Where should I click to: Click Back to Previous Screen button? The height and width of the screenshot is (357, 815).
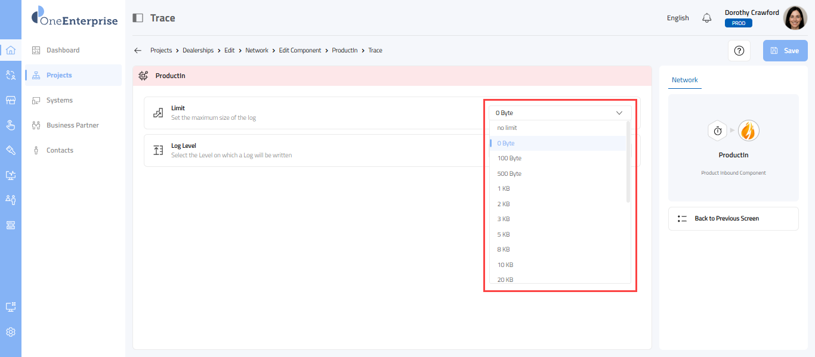(733, 219)
